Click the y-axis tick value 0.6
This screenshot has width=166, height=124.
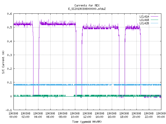9,14
